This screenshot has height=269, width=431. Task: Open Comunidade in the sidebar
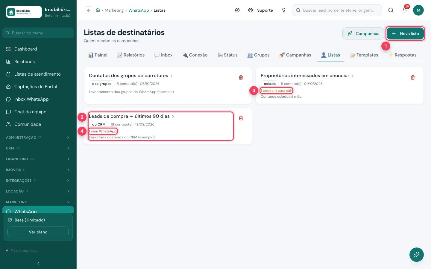(38, 124)
